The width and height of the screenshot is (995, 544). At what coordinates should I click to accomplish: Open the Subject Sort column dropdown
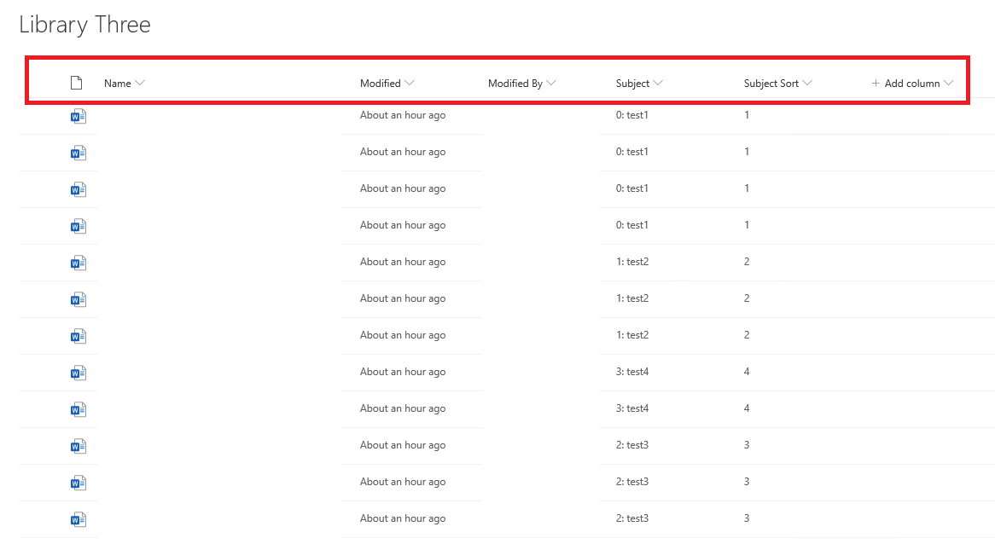pyautogui.click(x=807, y=83)
